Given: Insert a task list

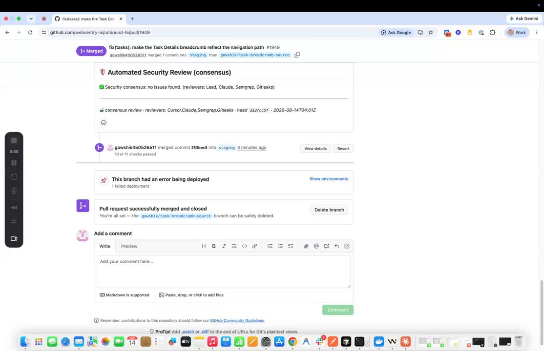Looking at the screenshot, I should (291, 246).
